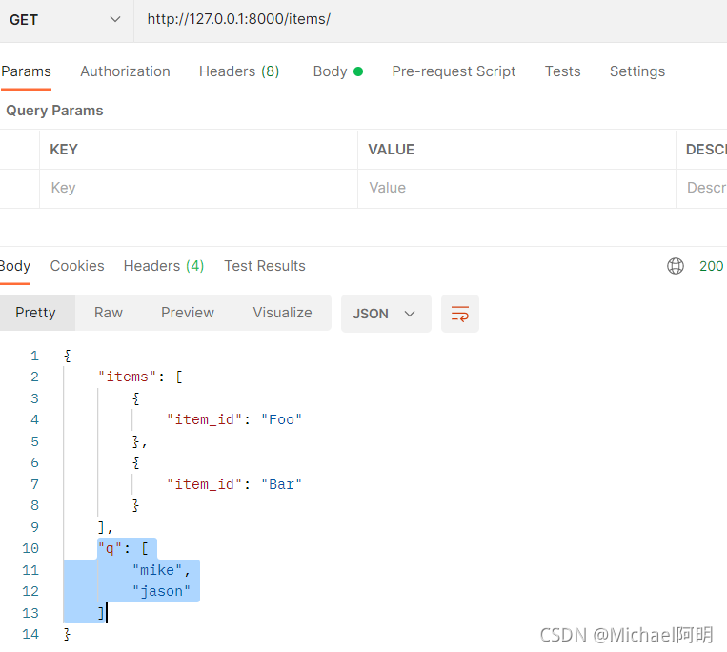Click the 200 status code
727x652 pixels.
point(711,266)
